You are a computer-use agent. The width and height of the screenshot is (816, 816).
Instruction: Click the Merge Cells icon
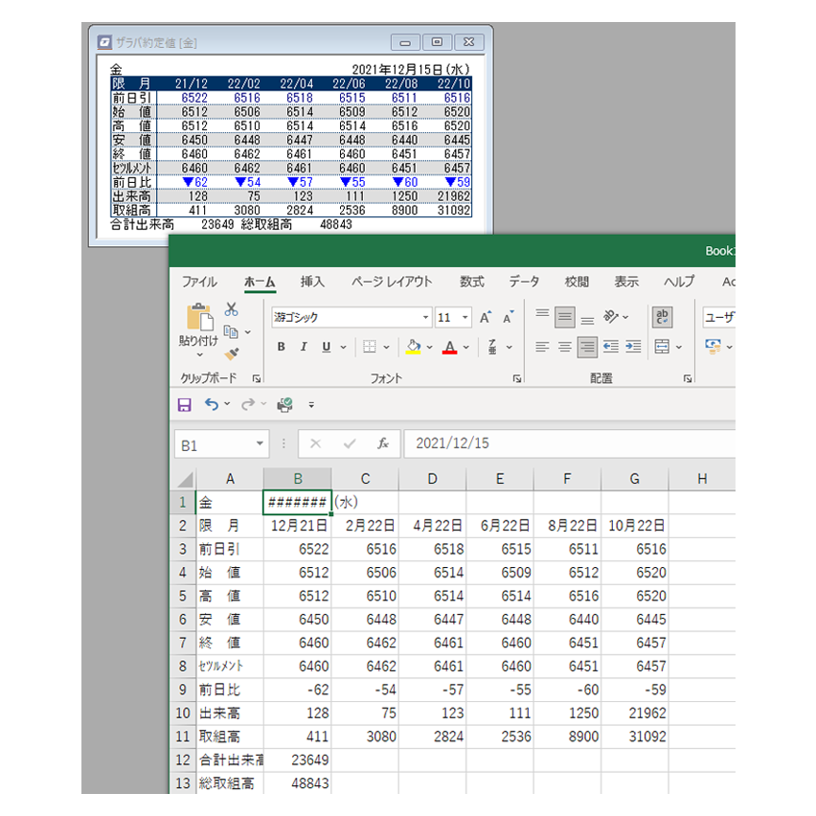coord(662,347)
